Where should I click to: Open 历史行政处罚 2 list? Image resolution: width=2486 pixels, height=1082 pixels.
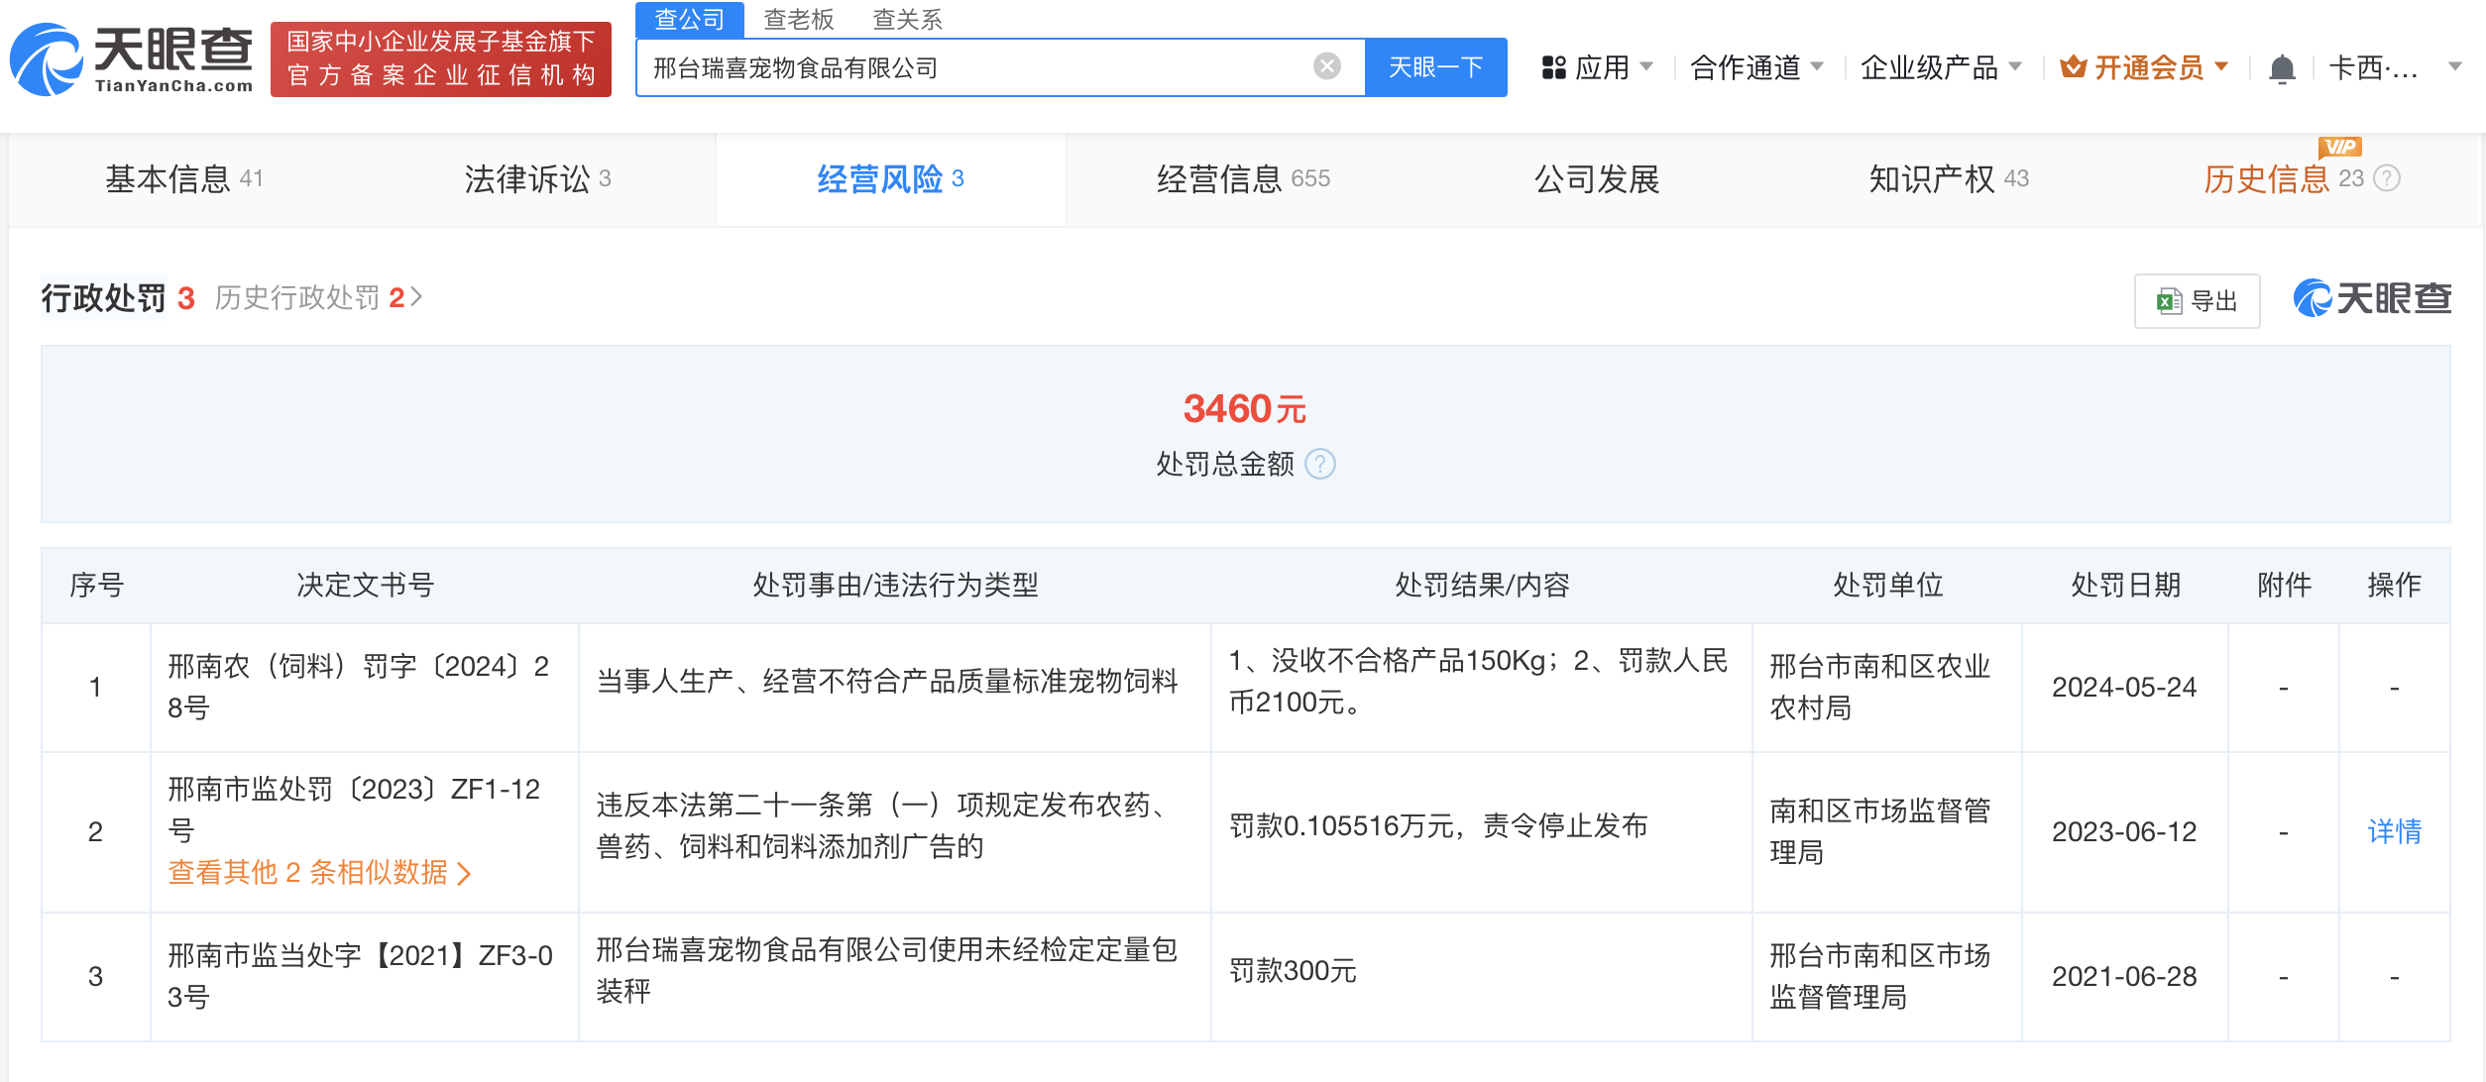click(x=318, y=297)
